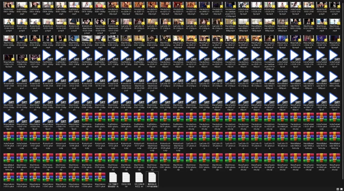
Task: Select archive MariHirose-0117-photo.zip
Action: [x=61, y=162]
